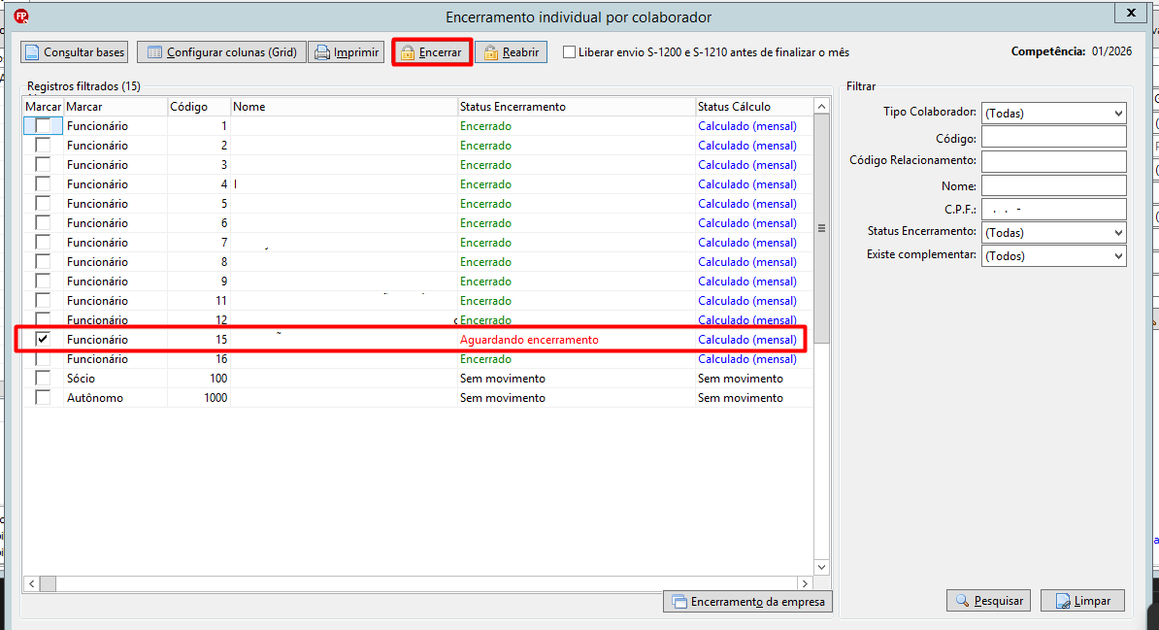Mark checkbox for Funcionário code 8
The width and height of the screenshot is (1159, 630).
click(43, 262)
